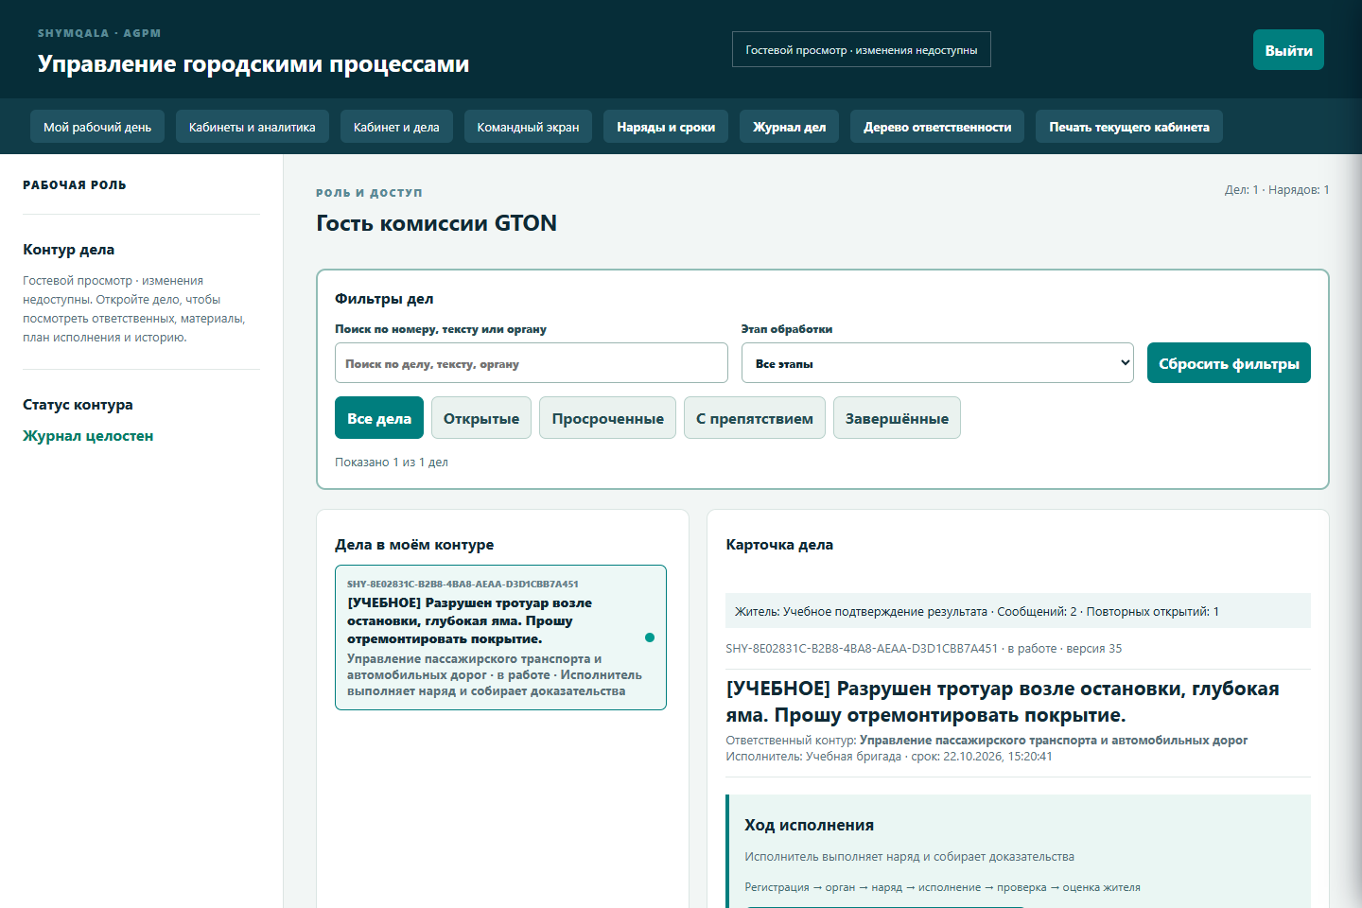Click the Дел: 1 · Нарядов: 1 counter
Viewport: 1362px width, 908px height.
click(x=1277, y=190)
